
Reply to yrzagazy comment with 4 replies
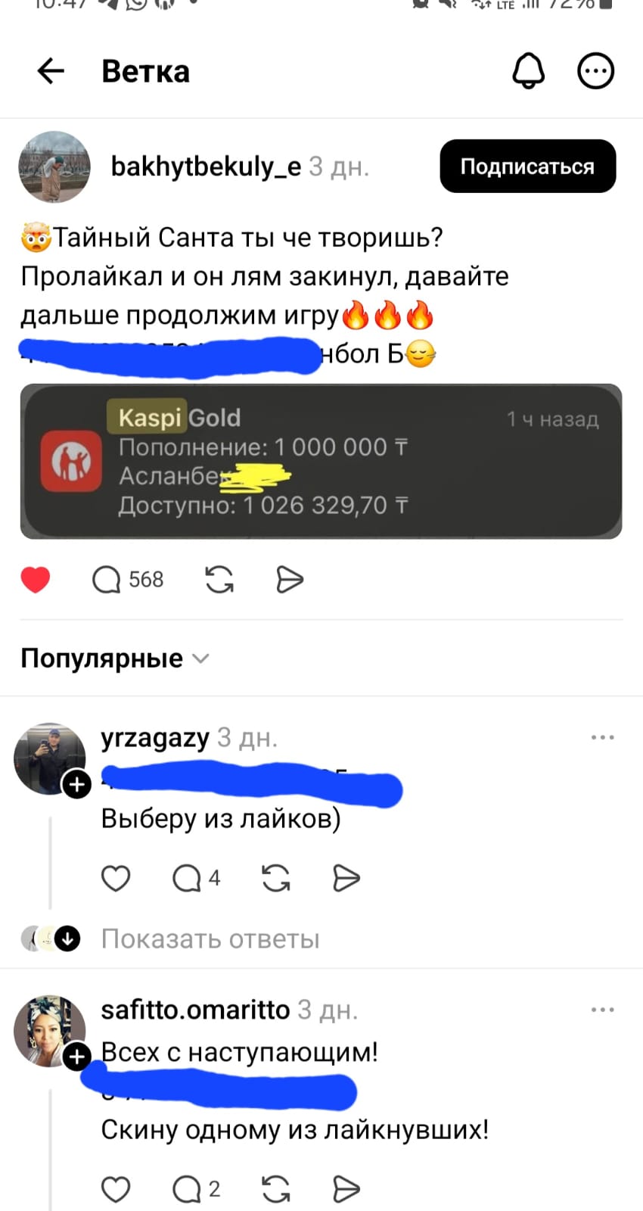click(196, 878)
